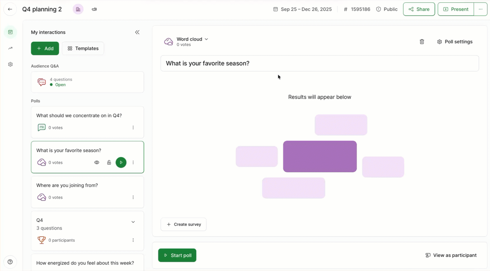
Task: Click the Start poll button
Action: click(x=177, y=255)
